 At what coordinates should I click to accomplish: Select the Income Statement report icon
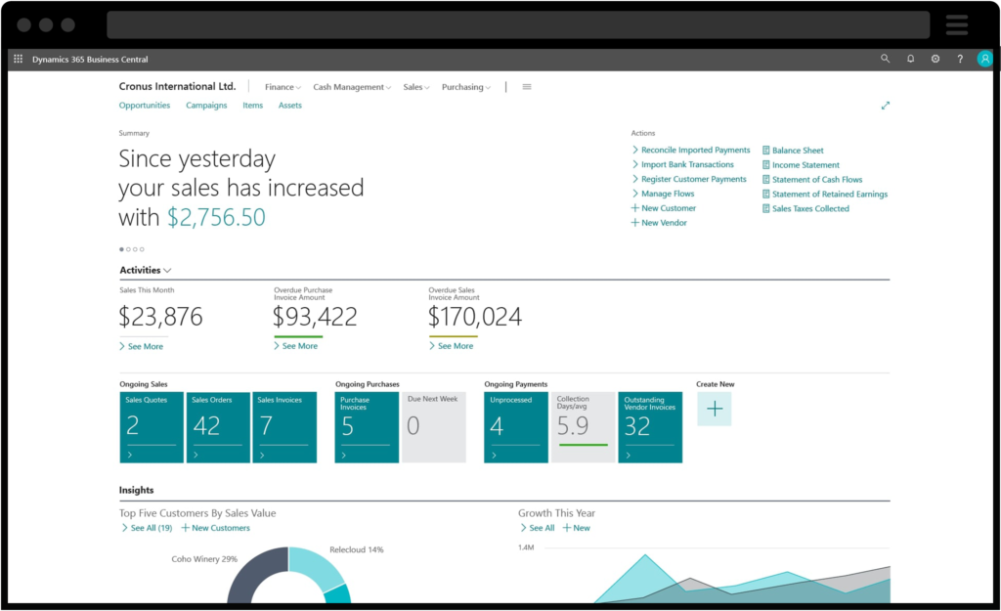765,164
